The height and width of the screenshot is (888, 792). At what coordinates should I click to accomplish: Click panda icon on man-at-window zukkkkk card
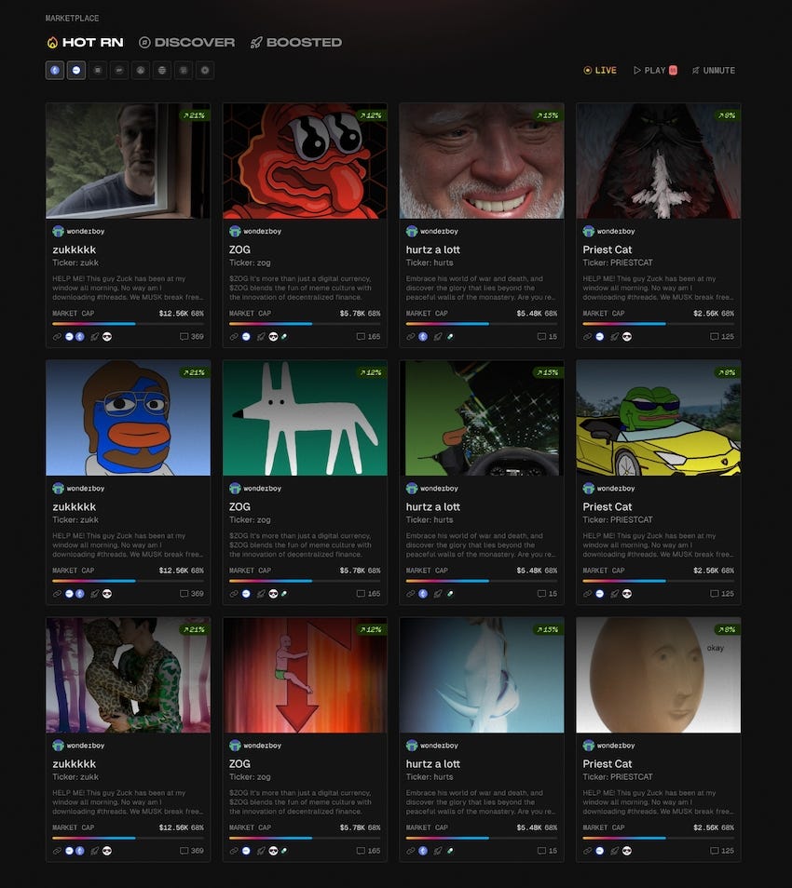[x=107, y=336]
